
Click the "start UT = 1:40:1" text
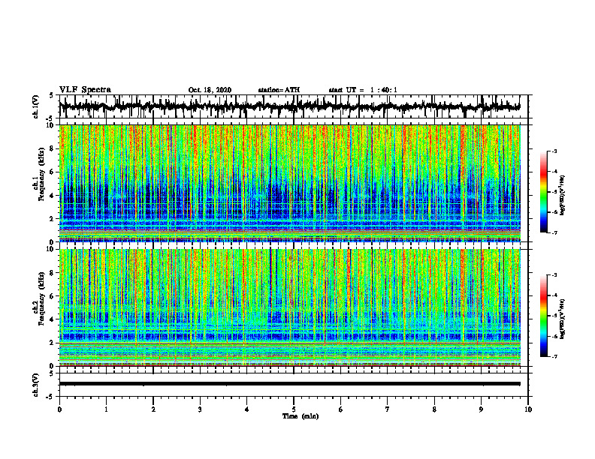click(x=363, y=90)
